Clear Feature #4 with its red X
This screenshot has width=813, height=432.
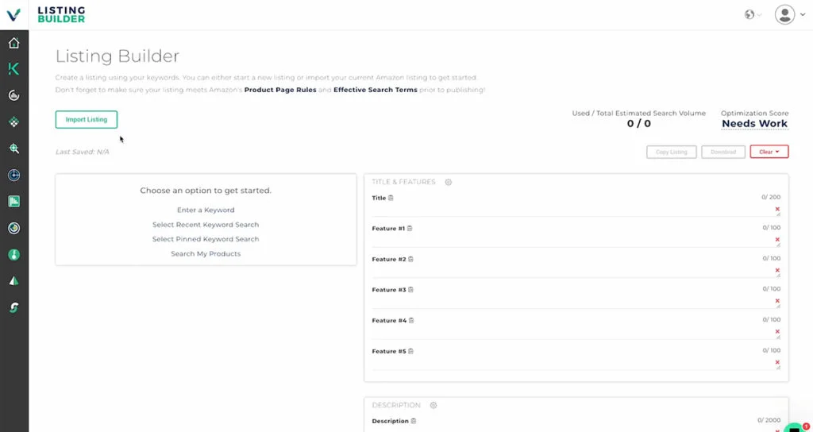(777, 331)
